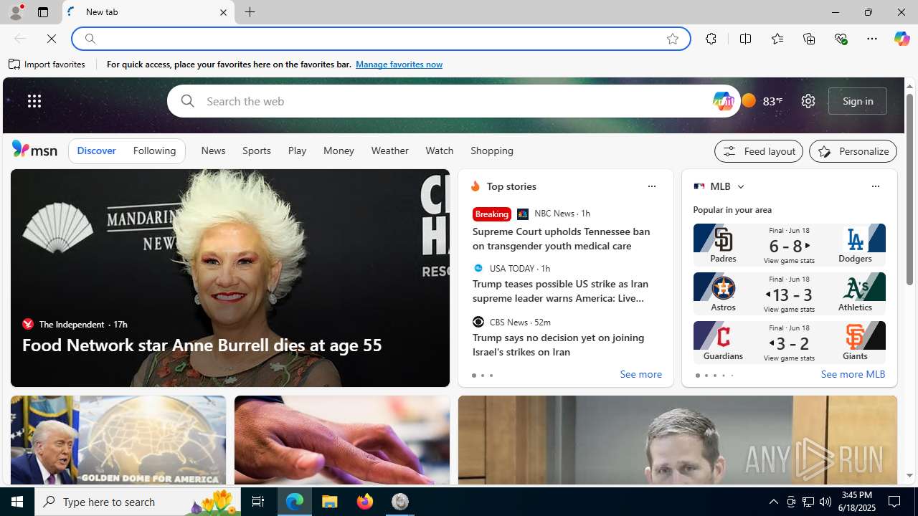Open volume control in system tray
918x516 pixels.
pos(825,502)
